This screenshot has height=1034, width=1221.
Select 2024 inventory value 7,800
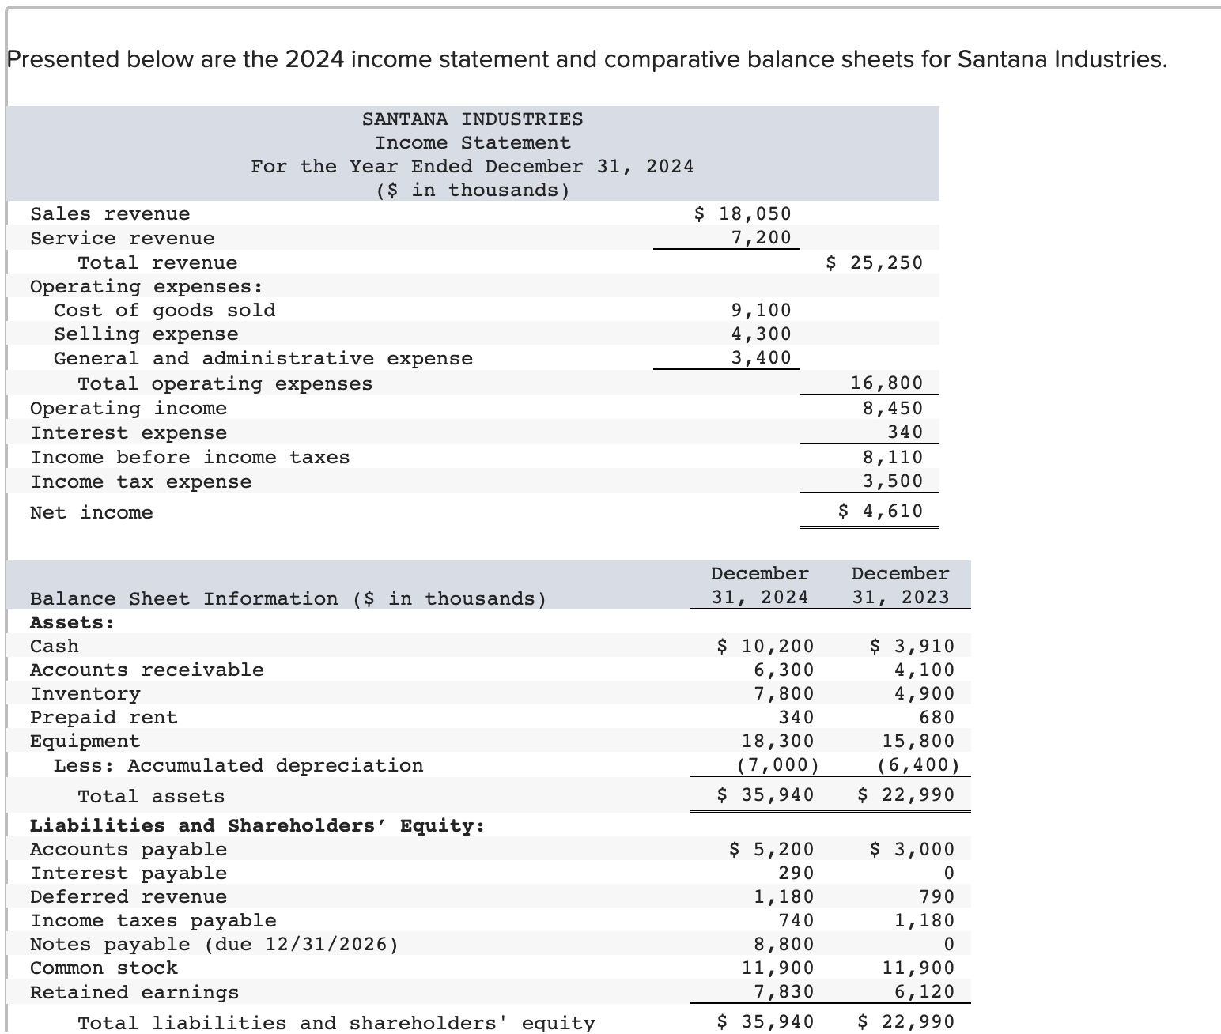pos(784,694)
